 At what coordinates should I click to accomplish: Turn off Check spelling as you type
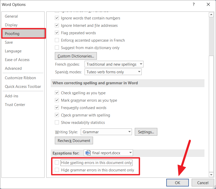coord(57,93)
